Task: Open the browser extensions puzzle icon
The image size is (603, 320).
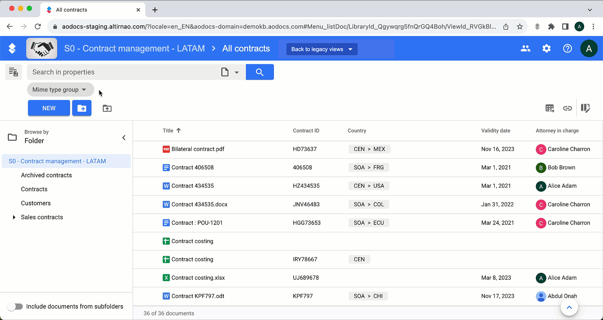Action: [x=551, y=27]
